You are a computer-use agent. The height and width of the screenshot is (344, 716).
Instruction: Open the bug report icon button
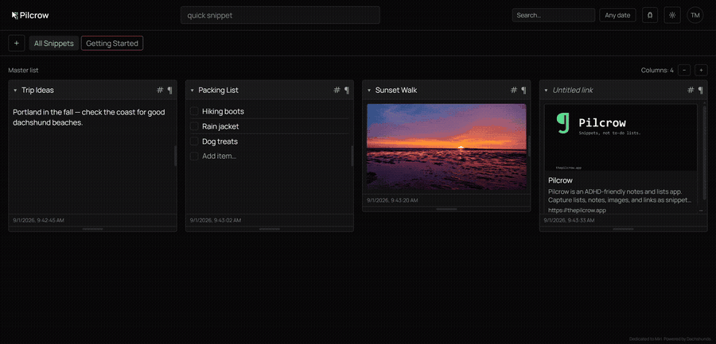650,15
